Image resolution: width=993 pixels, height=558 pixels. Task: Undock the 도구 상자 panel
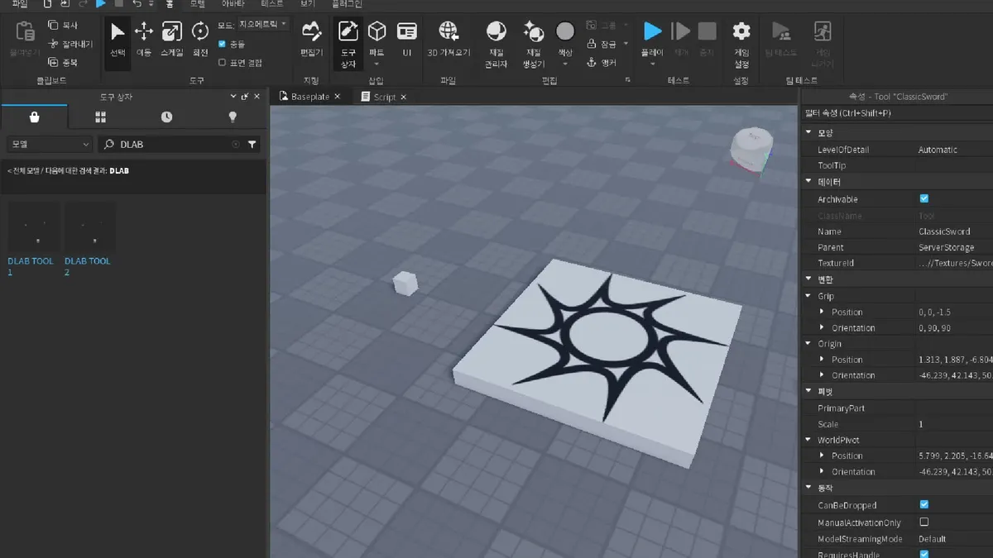(x=245, y=97)
